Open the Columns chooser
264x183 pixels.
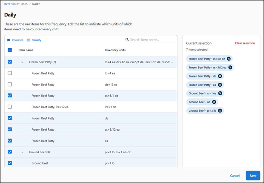[15, 40]
